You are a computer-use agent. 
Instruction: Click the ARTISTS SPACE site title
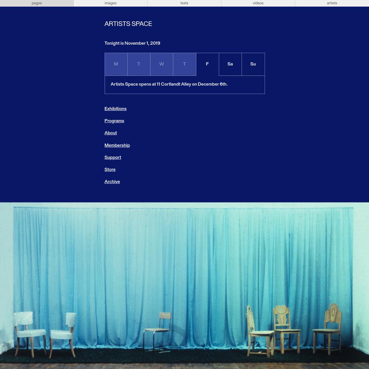(128, 24)
